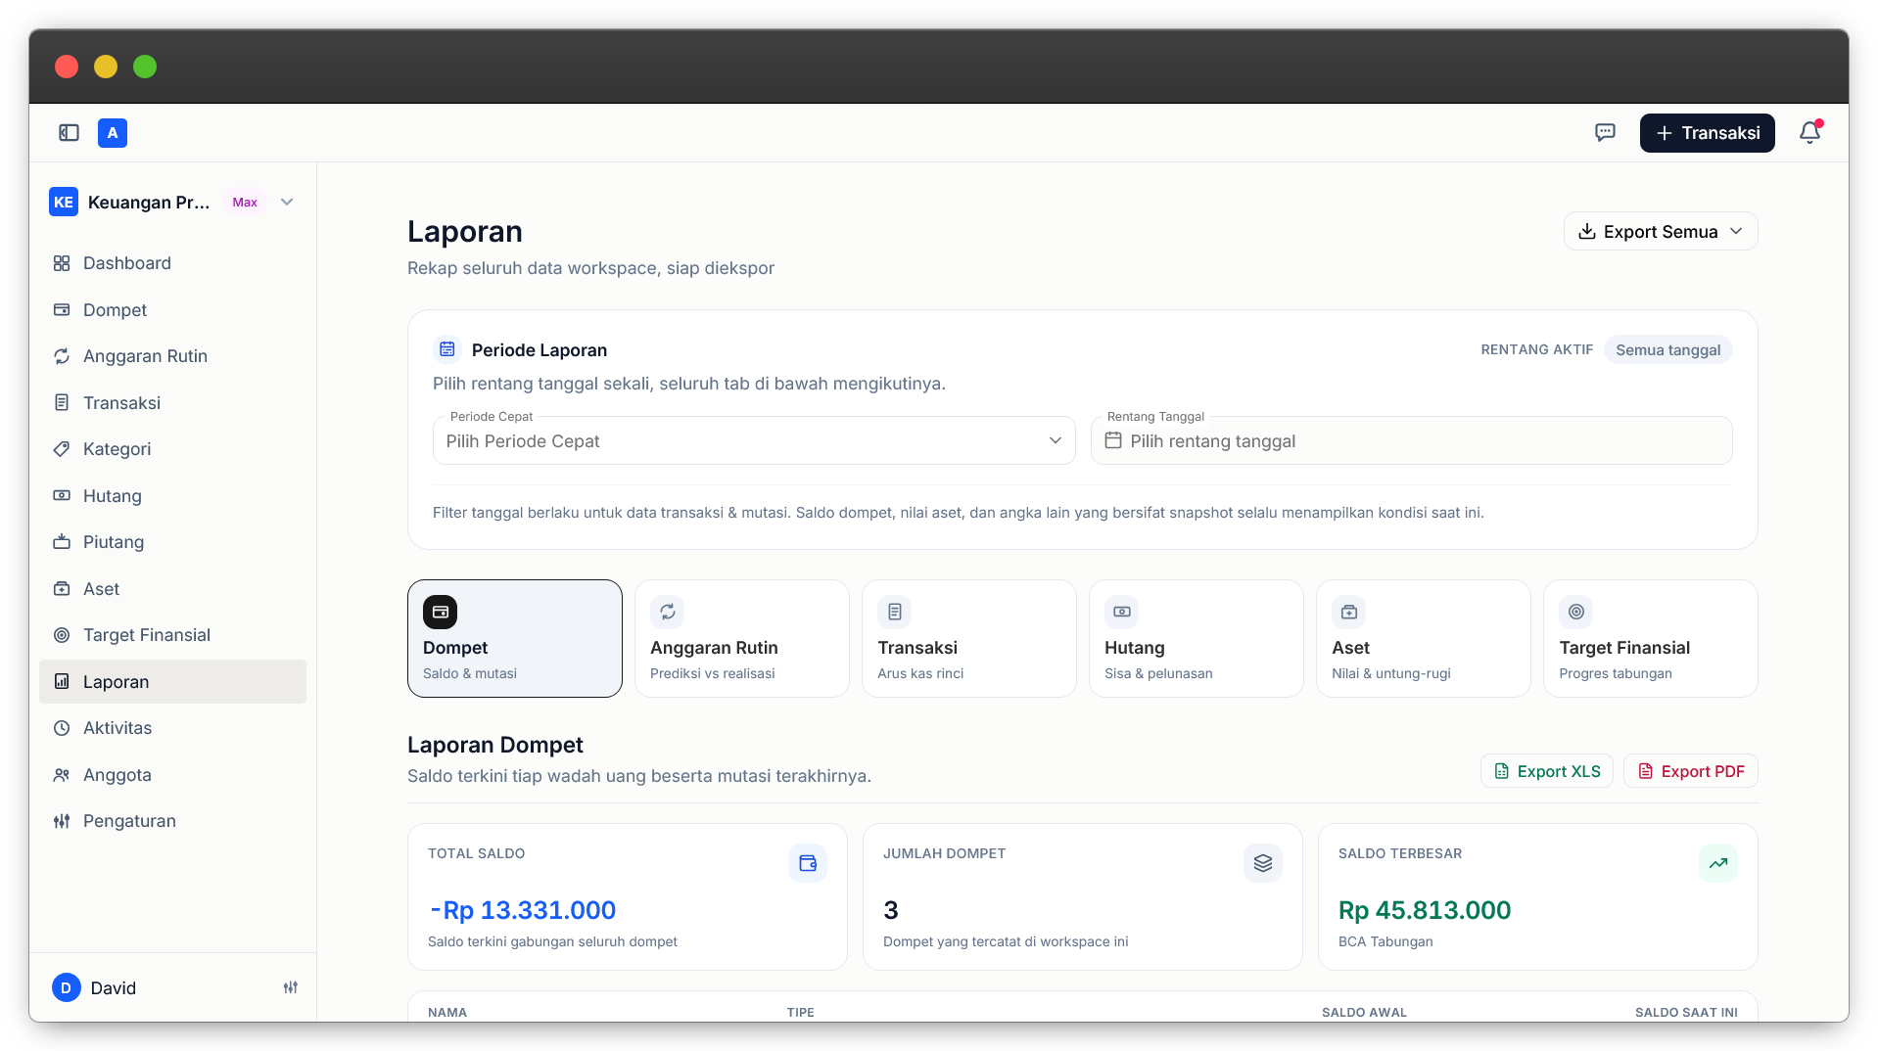Navigate to Transaksi in the sidebar
1878x1051 pixels.
click(x=172, y=402)
